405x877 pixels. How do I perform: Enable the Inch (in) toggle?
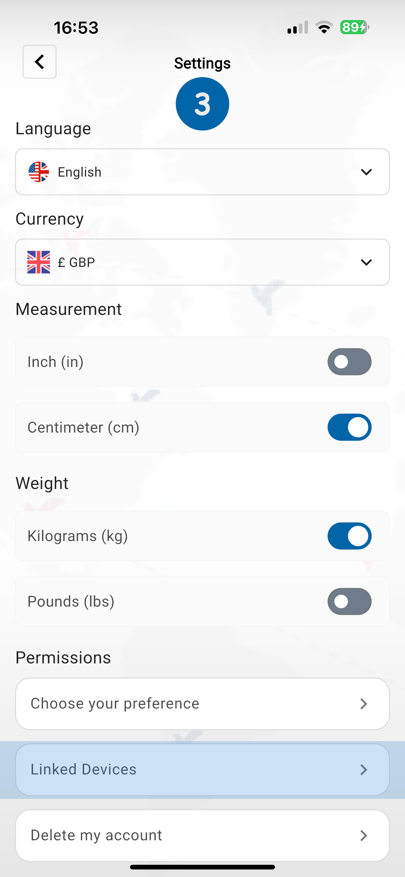pos(349,362)
